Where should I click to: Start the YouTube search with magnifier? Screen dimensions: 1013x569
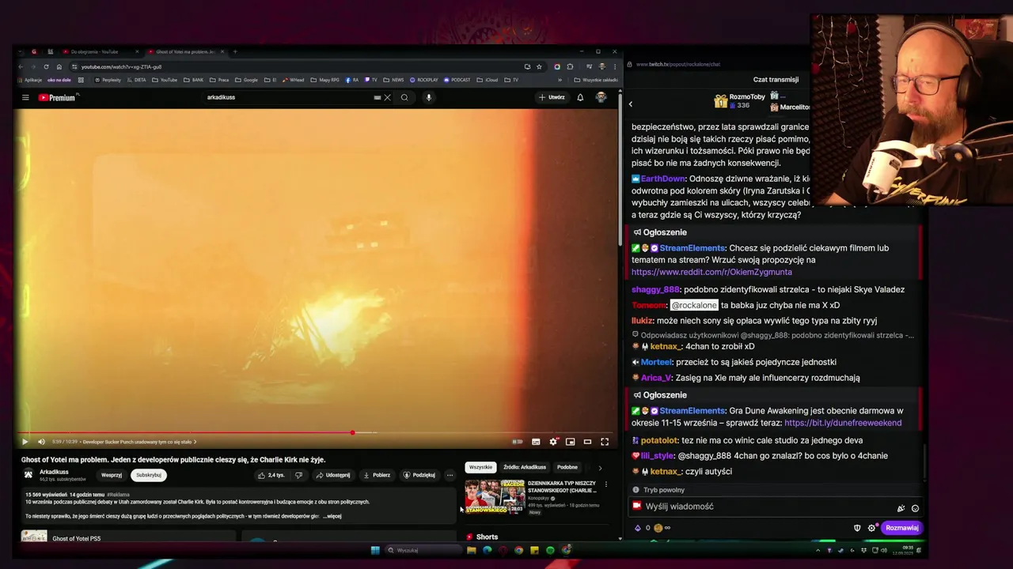[404, 97]
